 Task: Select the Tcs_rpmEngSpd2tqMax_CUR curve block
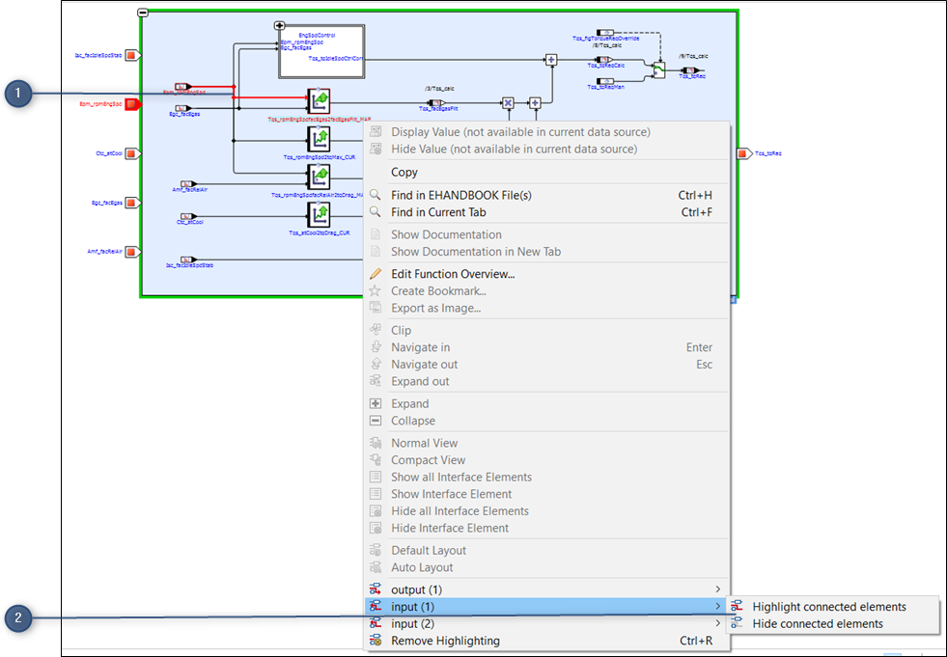tap(319, 138)
